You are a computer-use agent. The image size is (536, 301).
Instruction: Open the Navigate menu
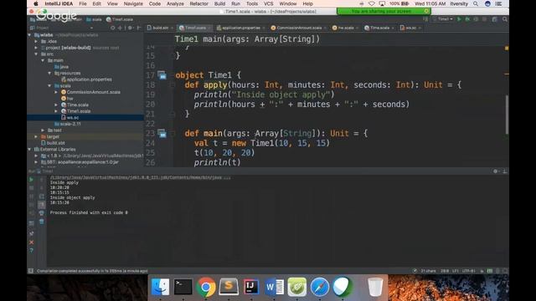click(x=133, y=3)
